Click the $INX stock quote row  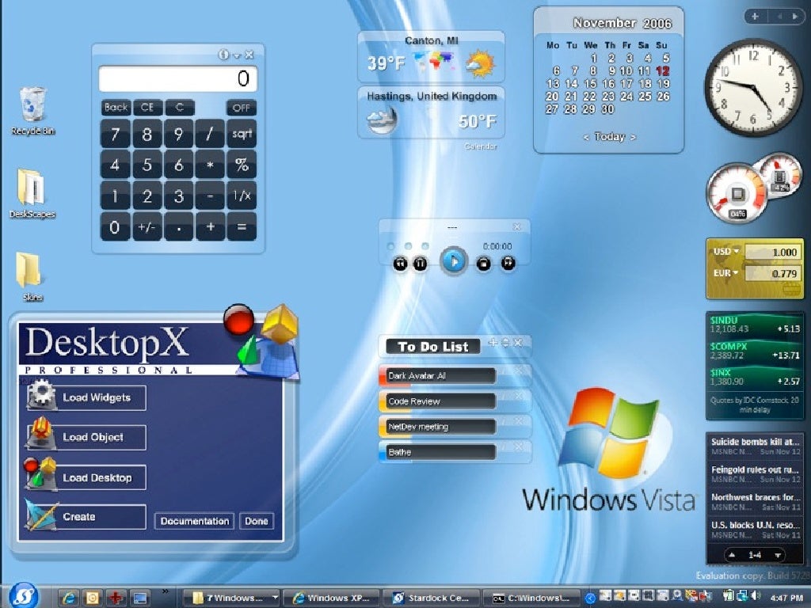tap(755, 377)
